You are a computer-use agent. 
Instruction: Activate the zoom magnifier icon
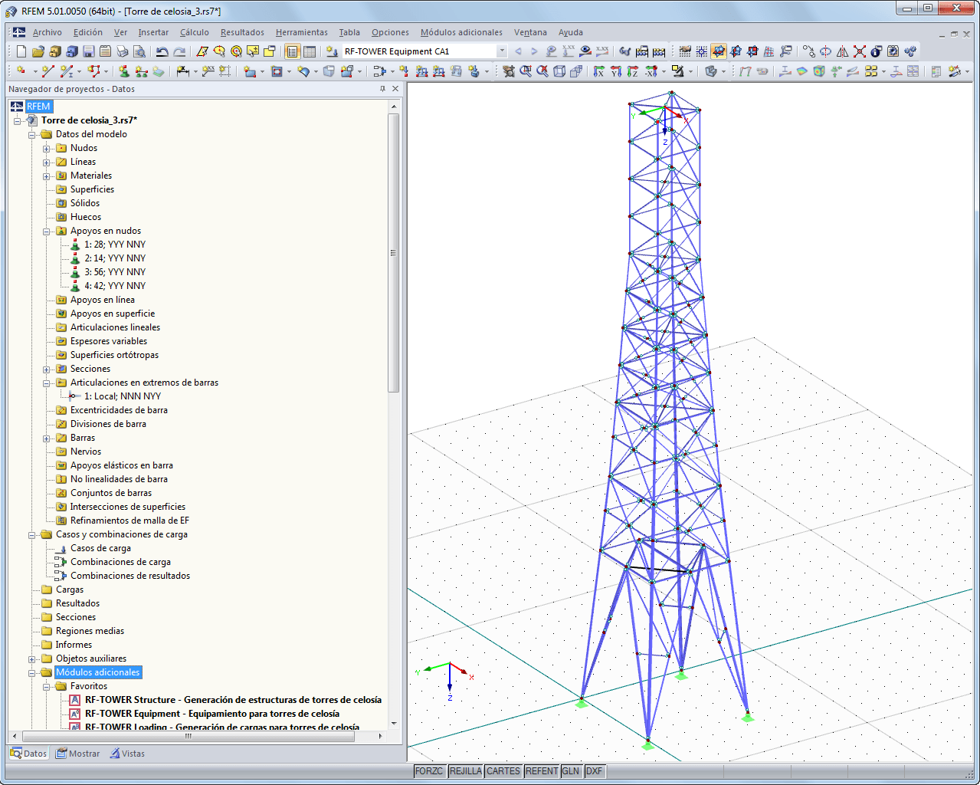[524, 71]
